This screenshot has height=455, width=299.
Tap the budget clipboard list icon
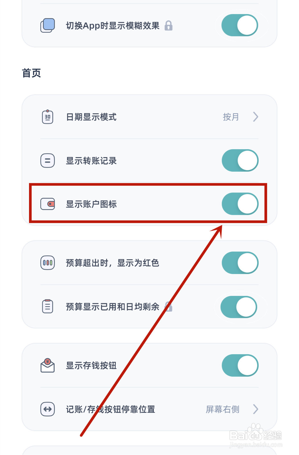(48, 307)
